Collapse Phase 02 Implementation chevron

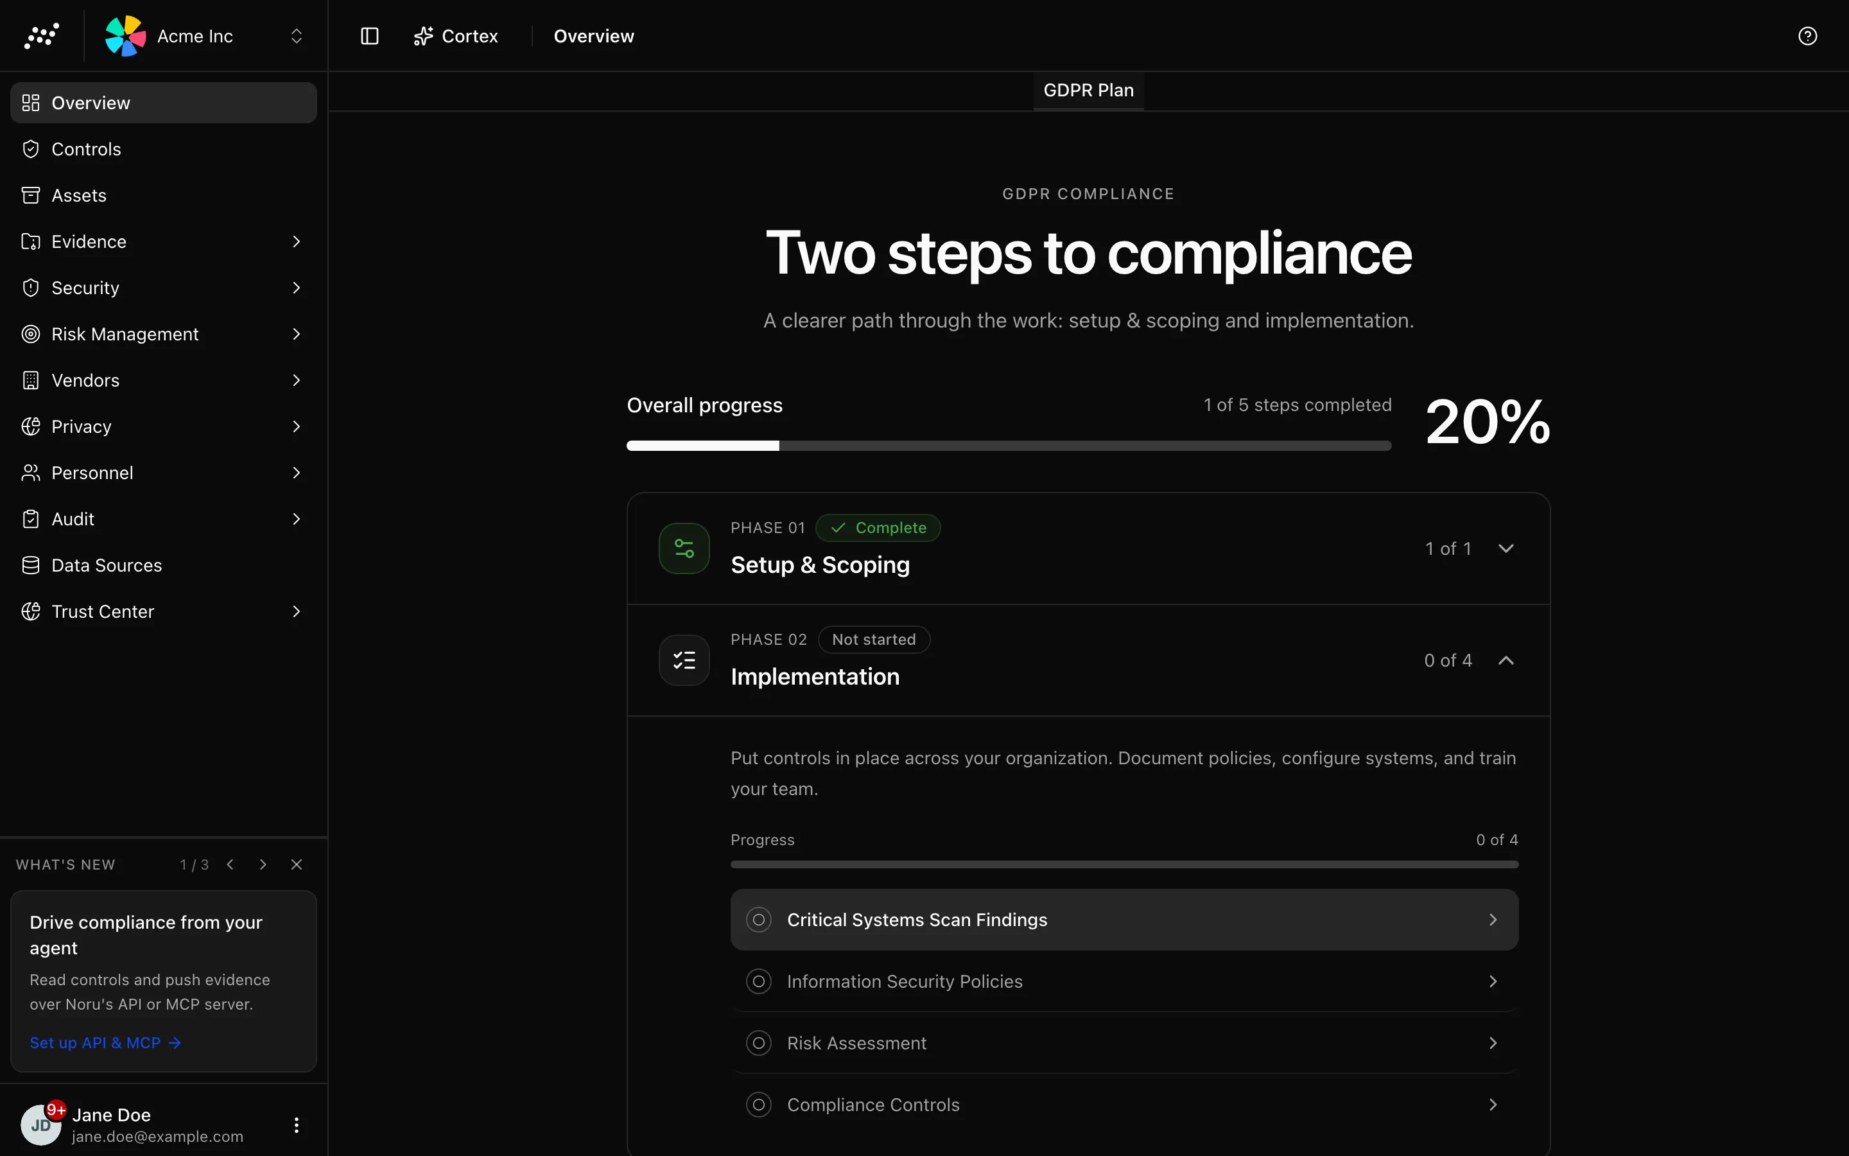1506,660
